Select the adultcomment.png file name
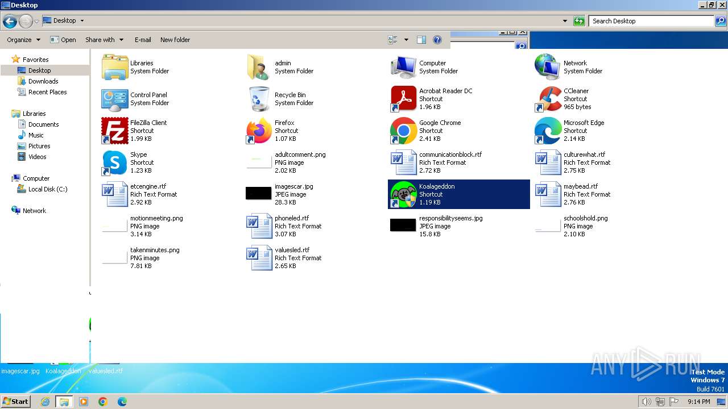Screen dimensions: 728x409 click(x=300, y=155)
